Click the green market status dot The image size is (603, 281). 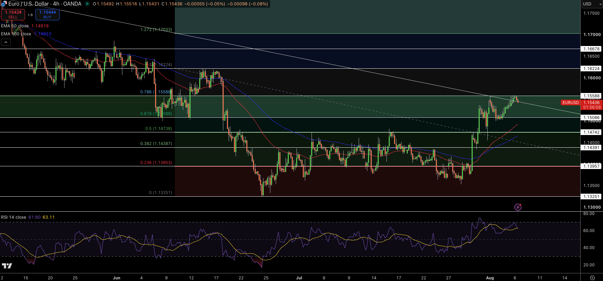87,4
